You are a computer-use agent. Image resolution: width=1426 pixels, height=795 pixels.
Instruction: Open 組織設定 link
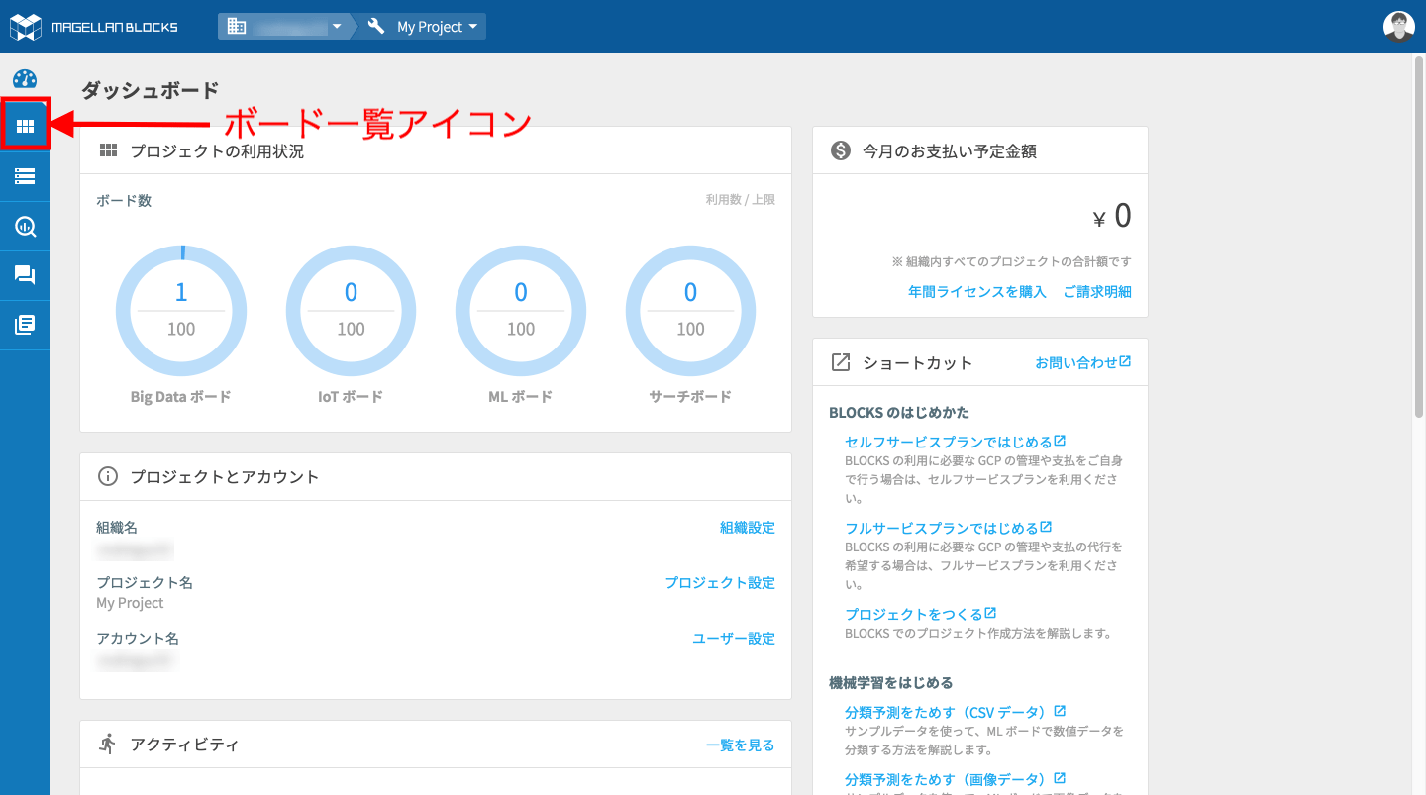coord(748,528)
